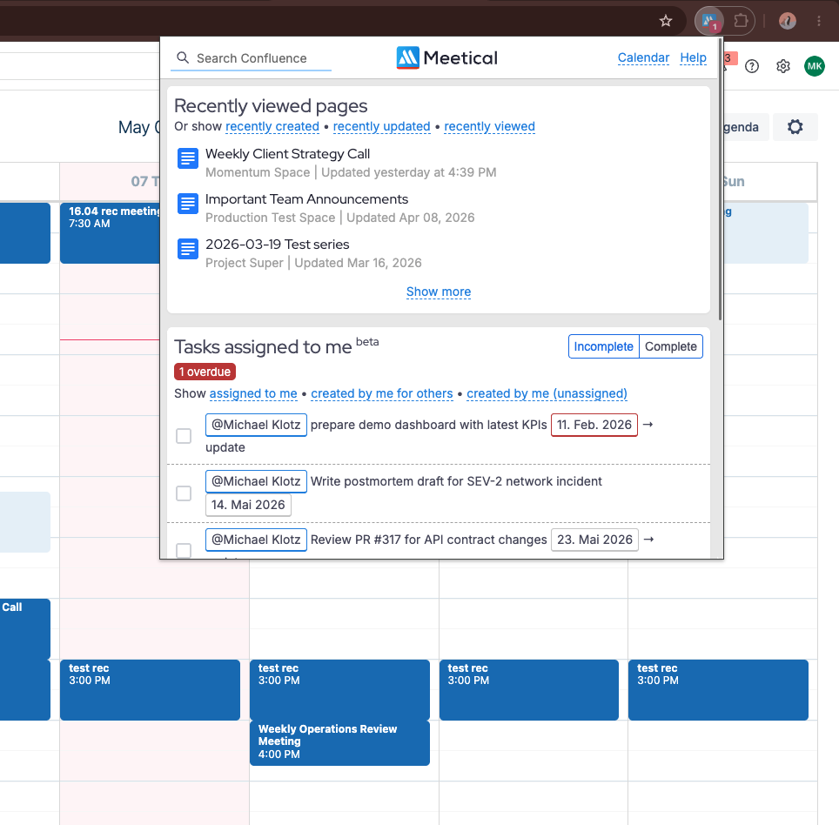
Task: Click page icon for Important Team Announcements
Action: click(x=188, y=204)
